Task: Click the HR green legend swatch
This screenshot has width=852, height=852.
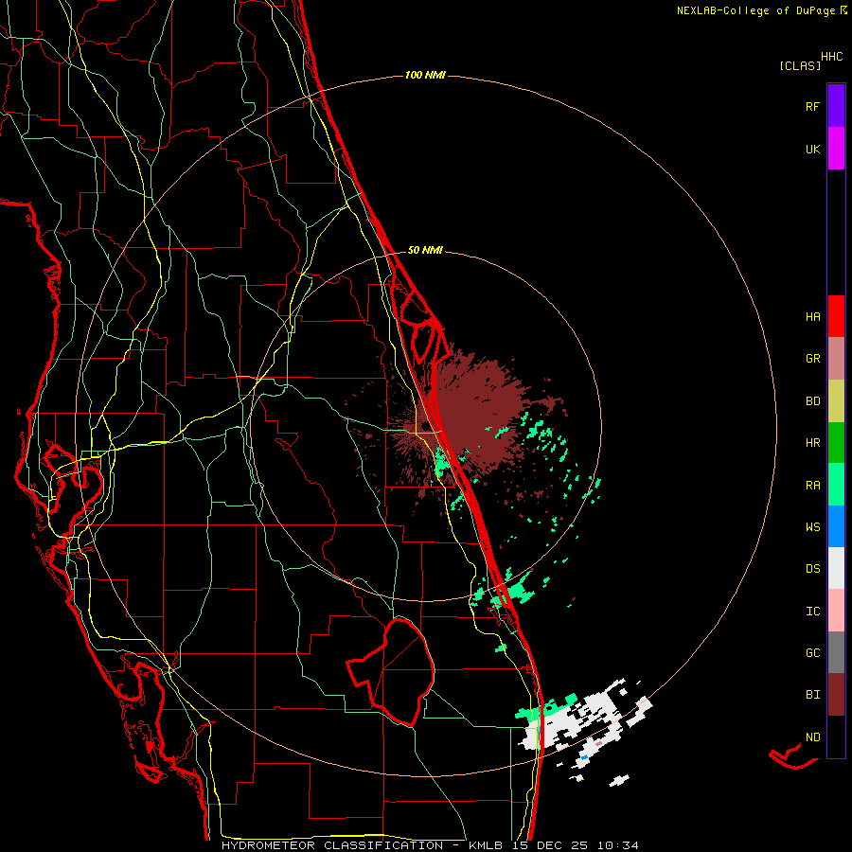Action: tap(836, 443)
